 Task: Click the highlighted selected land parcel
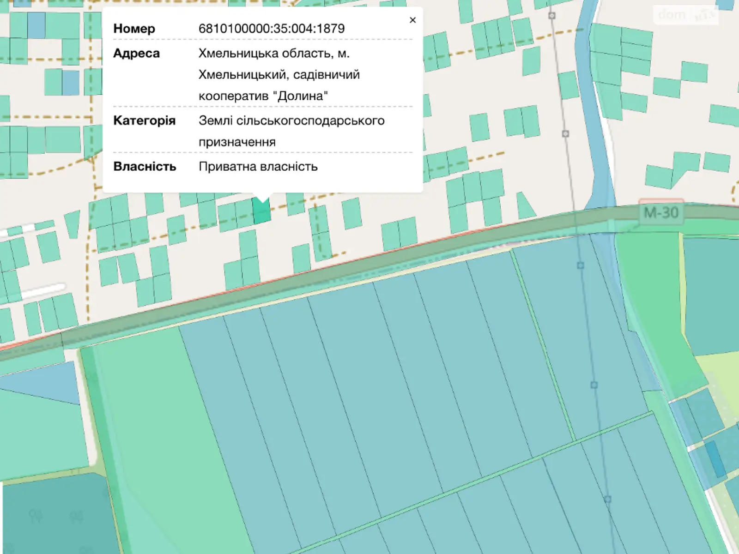(x=261, y=211)
